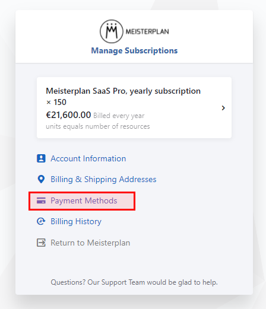Image resolution: width=266 pixels, height=309 pixels.
Task: Click the Manage Subscriptions heading
Action: pos(134,50)
